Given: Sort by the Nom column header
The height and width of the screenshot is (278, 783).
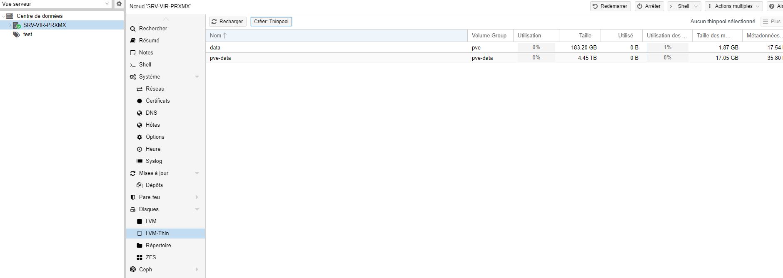Looking at the screenshot, I should [x=216, y=35].
